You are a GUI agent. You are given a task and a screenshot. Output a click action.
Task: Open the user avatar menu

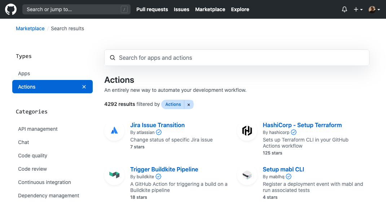pyautogui.click(x=374, y=9)
